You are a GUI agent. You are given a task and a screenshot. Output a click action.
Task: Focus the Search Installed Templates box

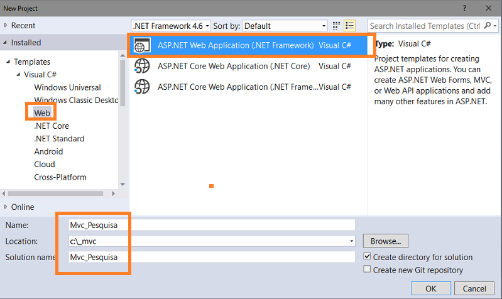426,26
